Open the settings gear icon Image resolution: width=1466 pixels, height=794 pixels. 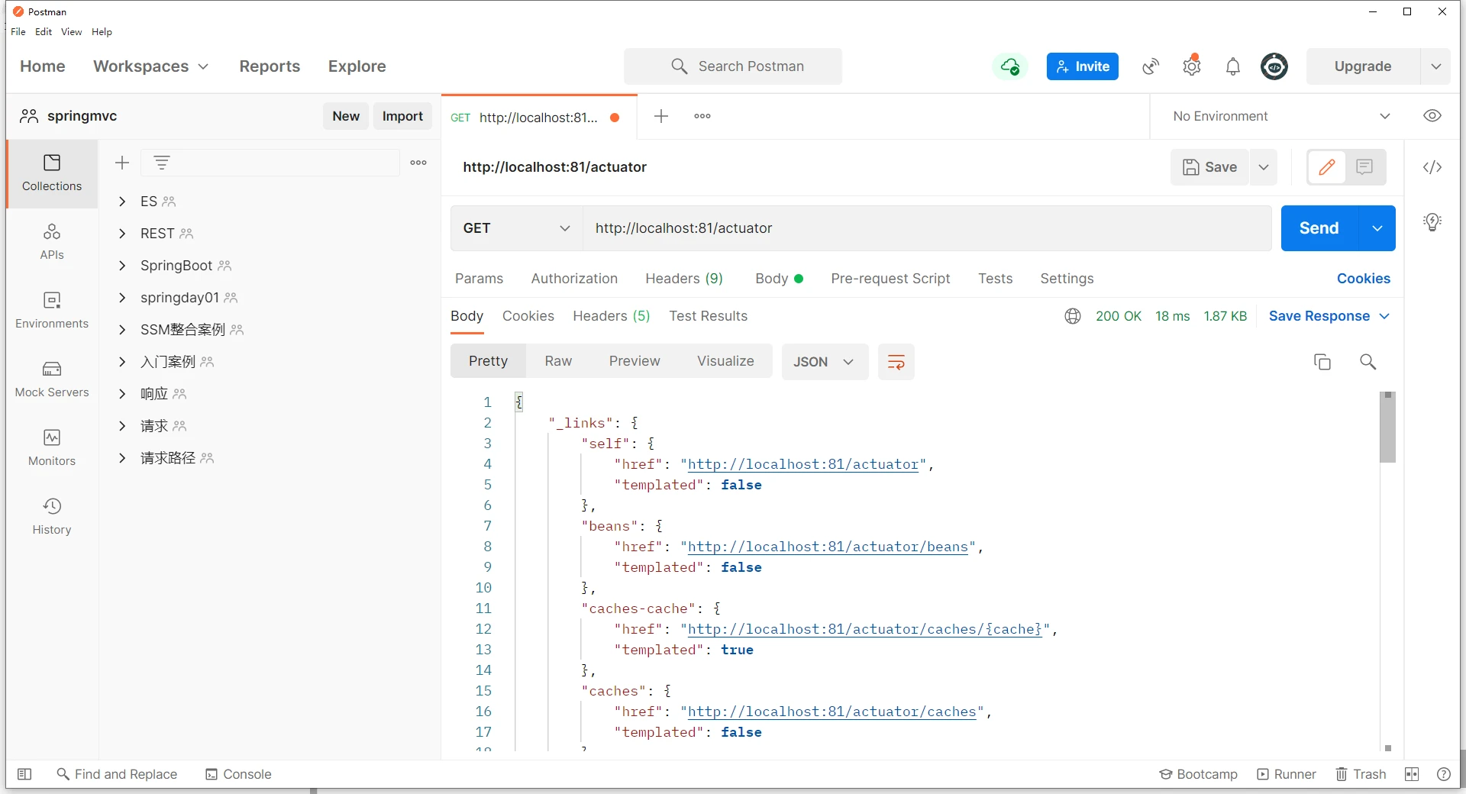(x=1191, y=66)
